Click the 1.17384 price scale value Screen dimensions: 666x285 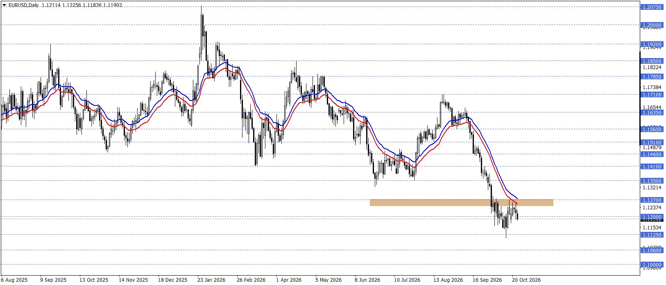click(652, 87)
